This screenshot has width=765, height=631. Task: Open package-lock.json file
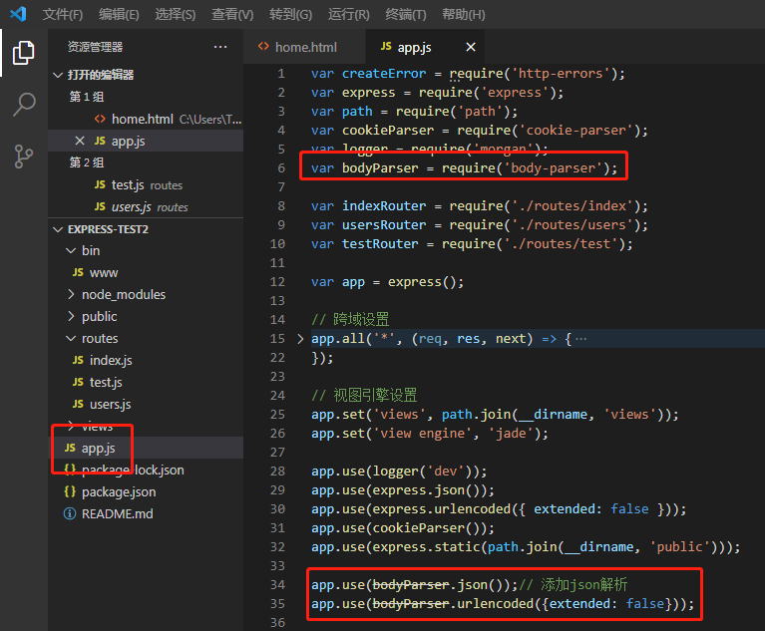point(146,470)
